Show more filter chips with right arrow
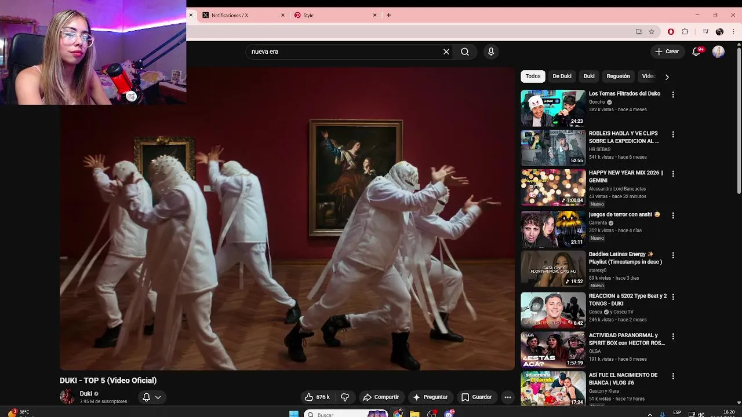742x417 pixels. pos(667,76)
